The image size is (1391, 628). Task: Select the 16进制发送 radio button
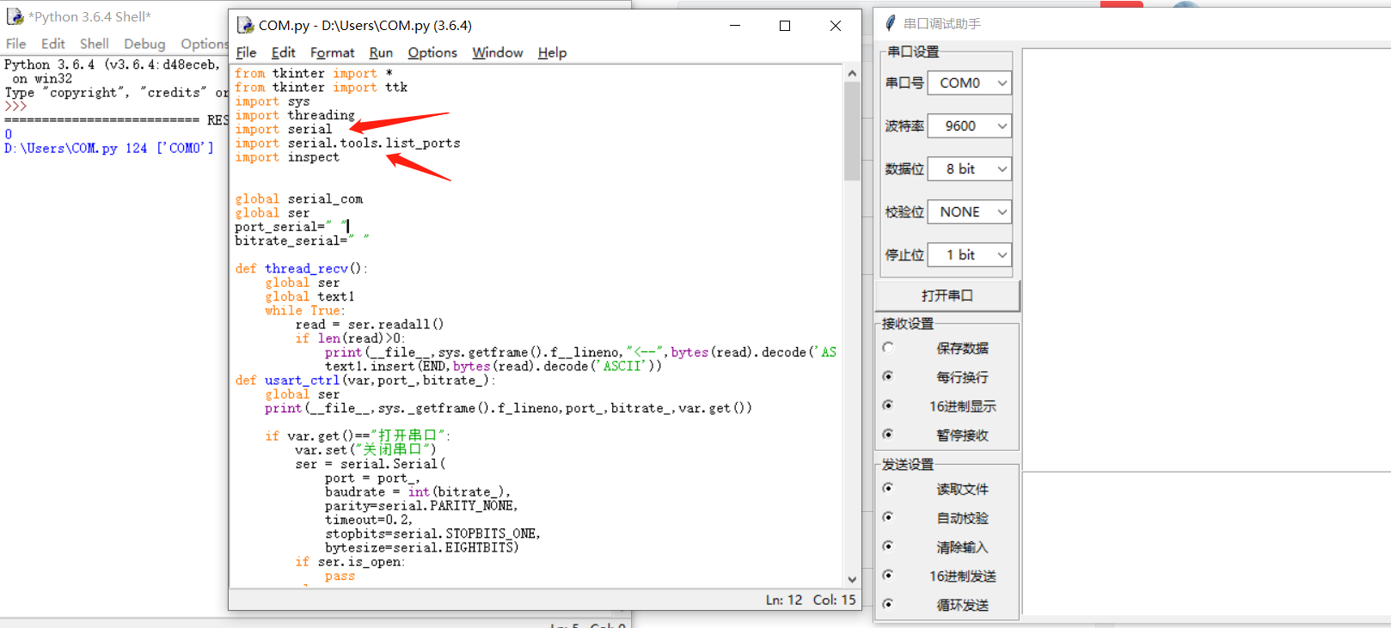point(888,576)
